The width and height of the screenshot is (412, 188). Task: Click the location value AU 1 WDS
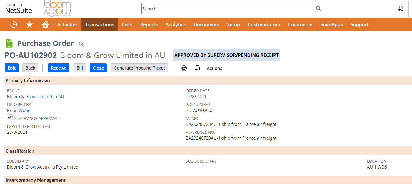[377, 167]
